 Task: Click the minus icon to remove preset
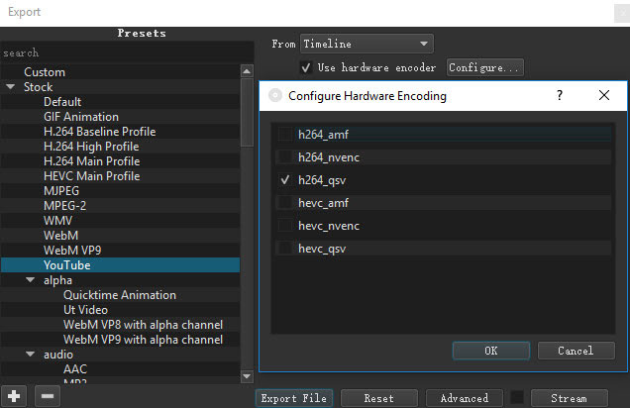(46, 396)
